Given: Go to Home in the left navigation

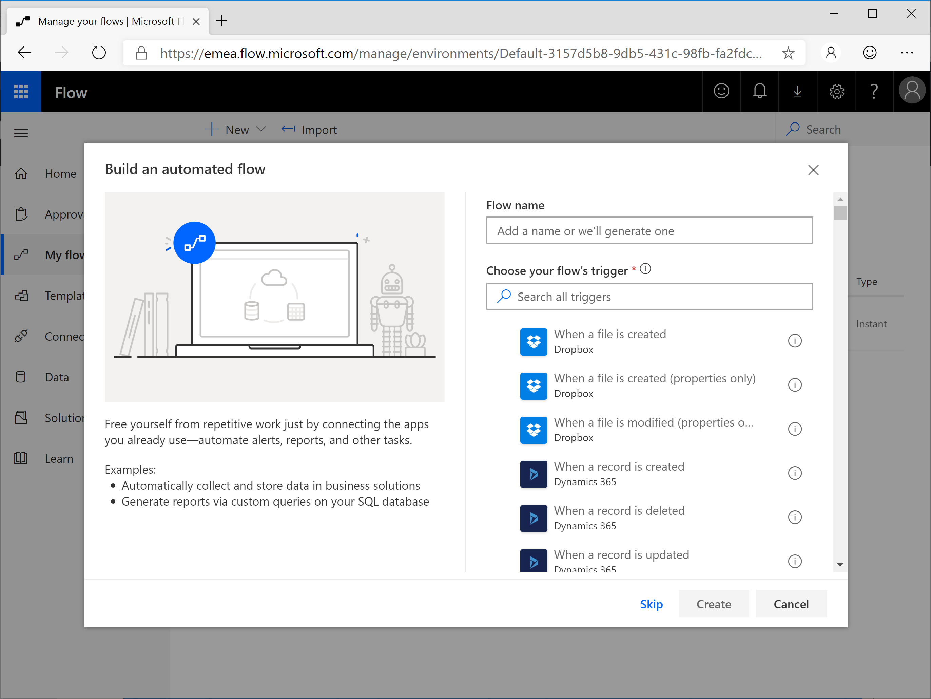Looking at the screenshot, I should (x=60, y=173).
